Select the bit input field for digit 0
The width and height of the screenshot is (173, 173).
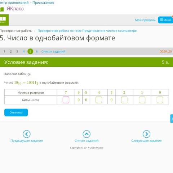[x=160, y=100]
